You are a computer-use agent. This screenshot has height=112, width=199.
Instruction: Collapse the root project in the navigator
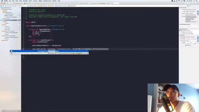(1, 8)
